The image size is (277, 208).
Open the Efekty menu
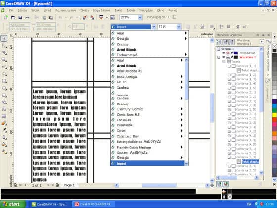[85, 10]
